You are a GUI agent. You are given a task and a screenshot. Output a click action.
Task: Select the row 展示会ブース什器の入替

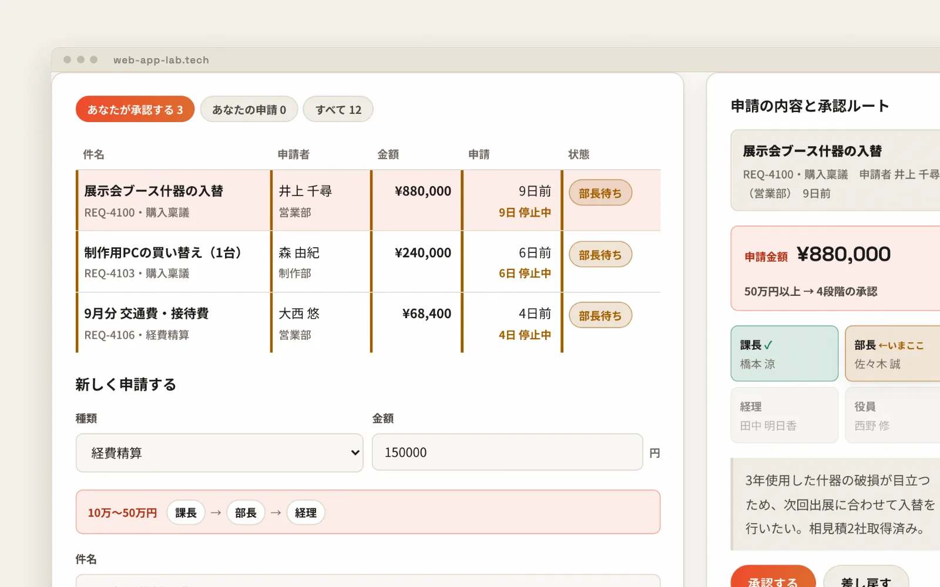pos(368,200)
